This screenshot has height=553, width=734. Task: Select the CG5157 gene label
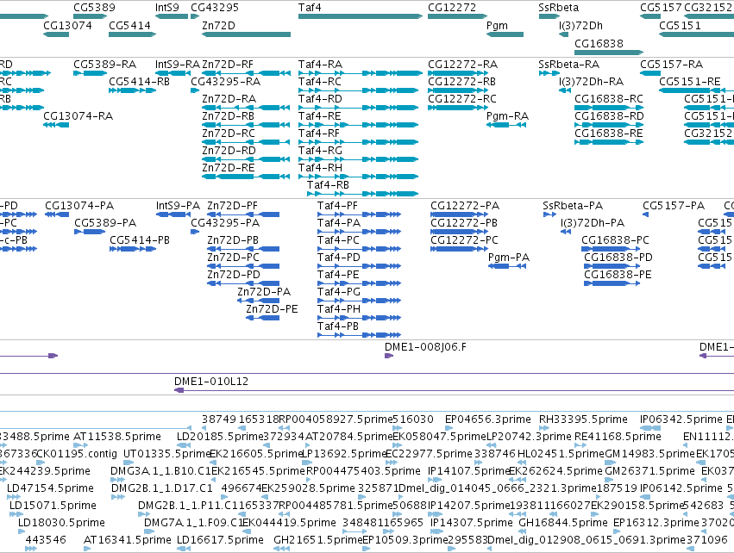coord(661,8)
